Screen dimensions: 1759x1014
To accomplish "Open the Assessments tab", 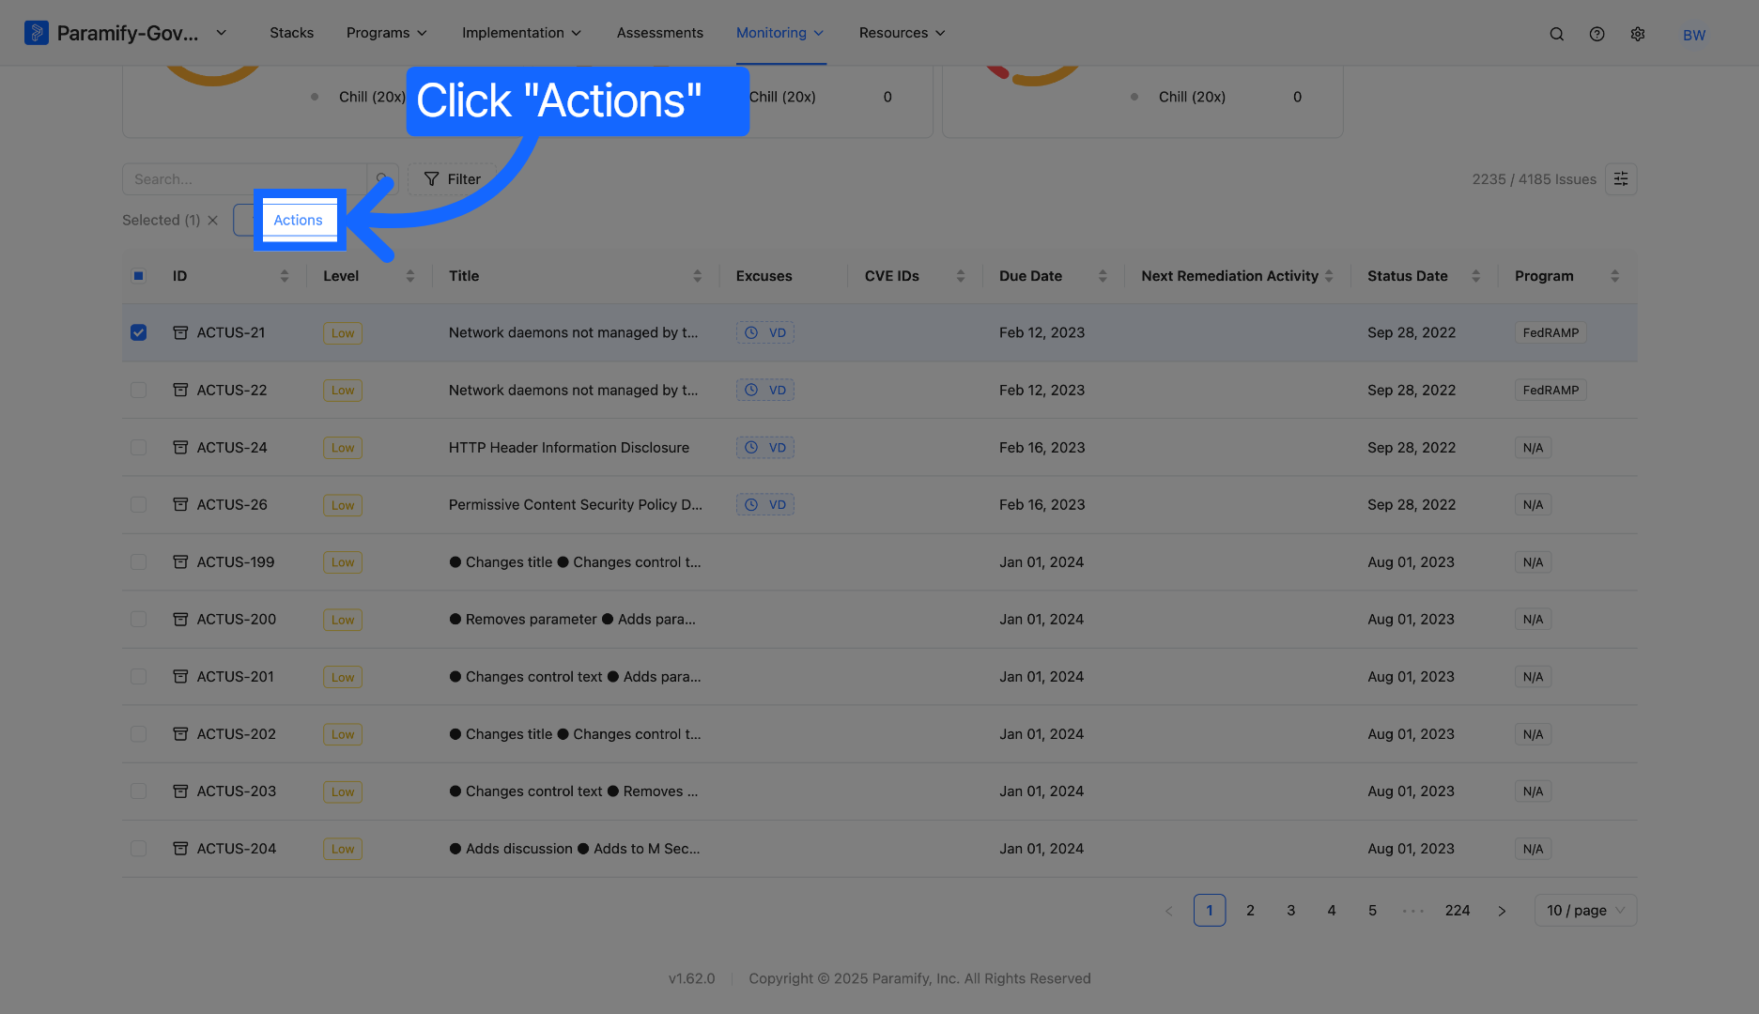I will coord(659,33).
